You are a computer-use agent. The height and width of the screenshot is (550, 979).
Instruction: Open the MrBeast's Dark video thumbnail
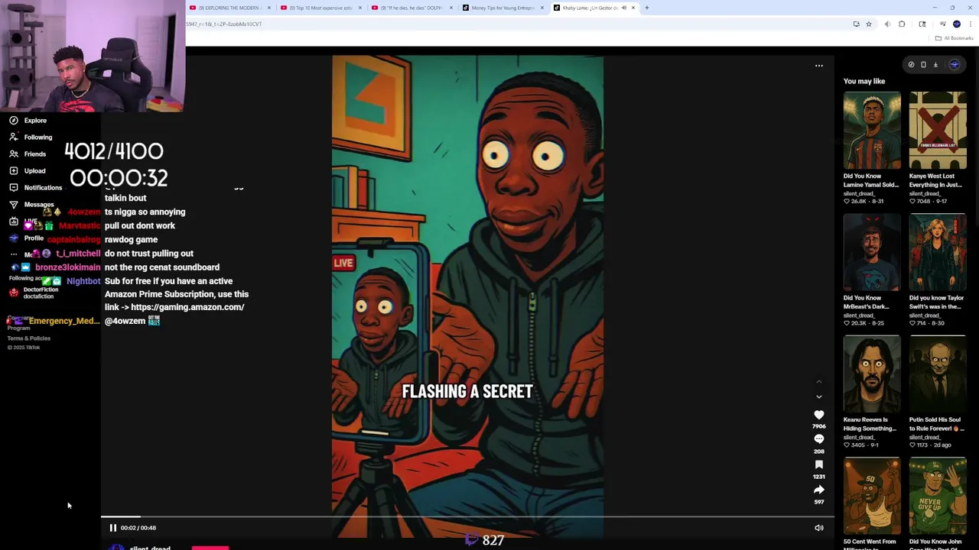(872, 252)
